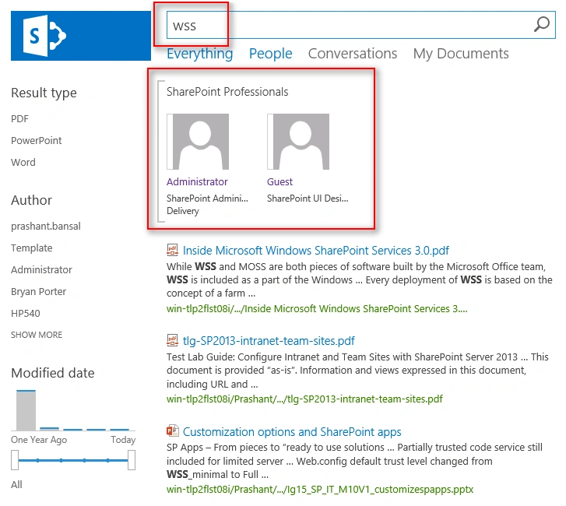Image resolution: width=566 pixels, height=506 pixels.
Task: Filter results by PDF type
Action: pos(19,119)
